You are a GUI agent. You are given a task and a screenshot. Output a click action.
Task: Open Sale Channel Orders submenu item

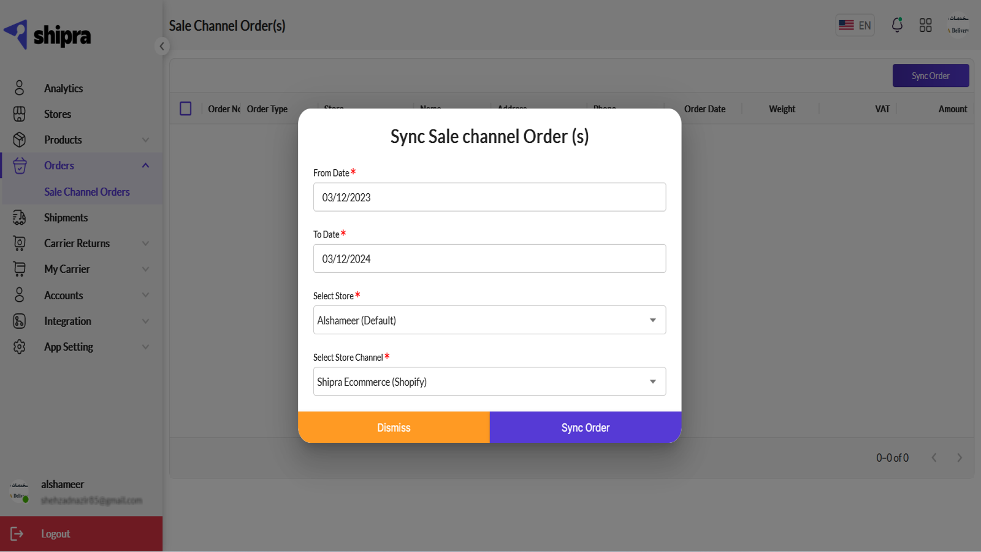[86, 192]
